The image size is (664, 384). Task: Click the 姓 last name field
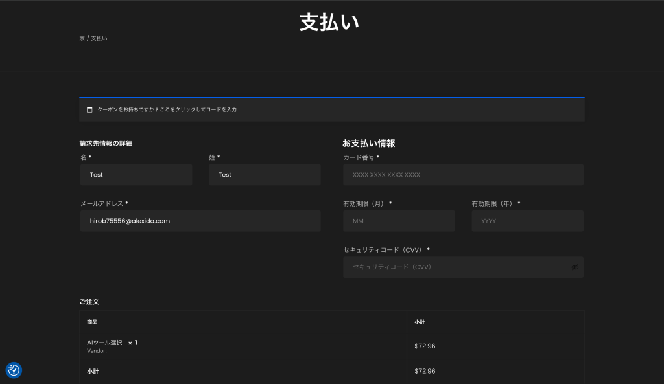(x=265, y=175)
